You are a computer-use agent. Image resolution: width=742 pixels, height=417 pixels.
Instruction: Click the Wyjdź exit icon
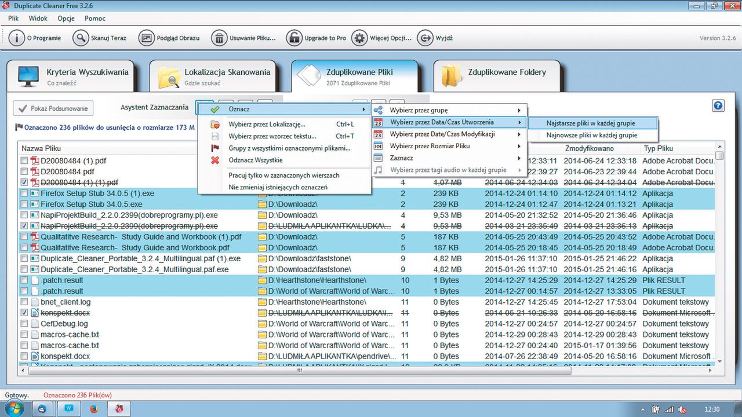425,38
